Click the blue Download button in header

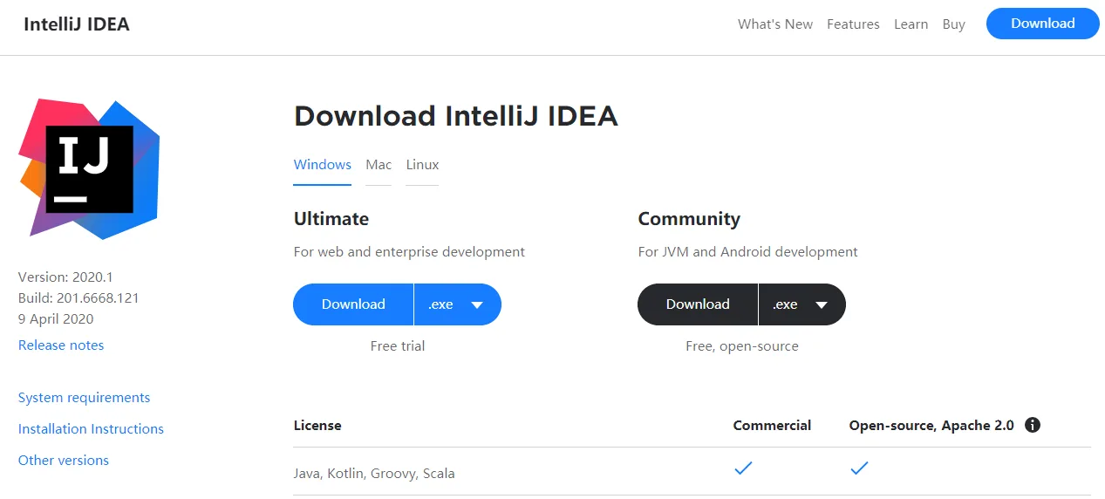tap(1042, 24)
